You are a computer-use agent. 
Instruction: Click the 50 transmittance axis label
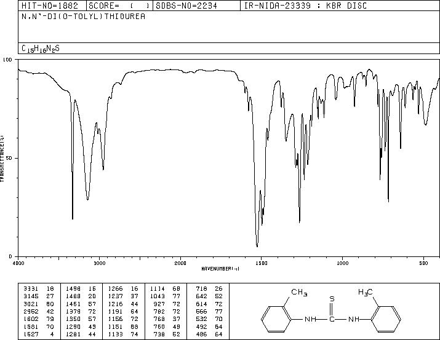point(9,158)
